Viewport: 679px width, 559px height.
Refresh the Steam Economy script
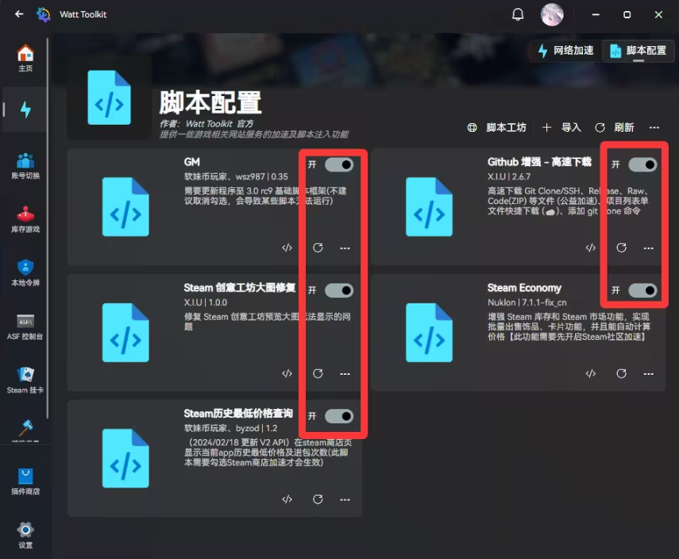621,374
